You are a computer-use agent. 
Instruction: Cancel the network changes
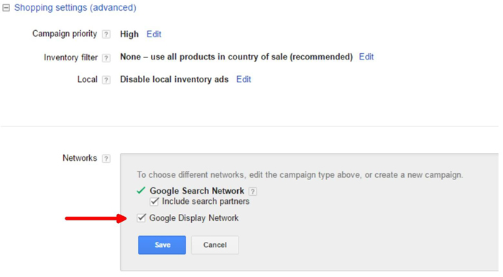click(215, 245)
